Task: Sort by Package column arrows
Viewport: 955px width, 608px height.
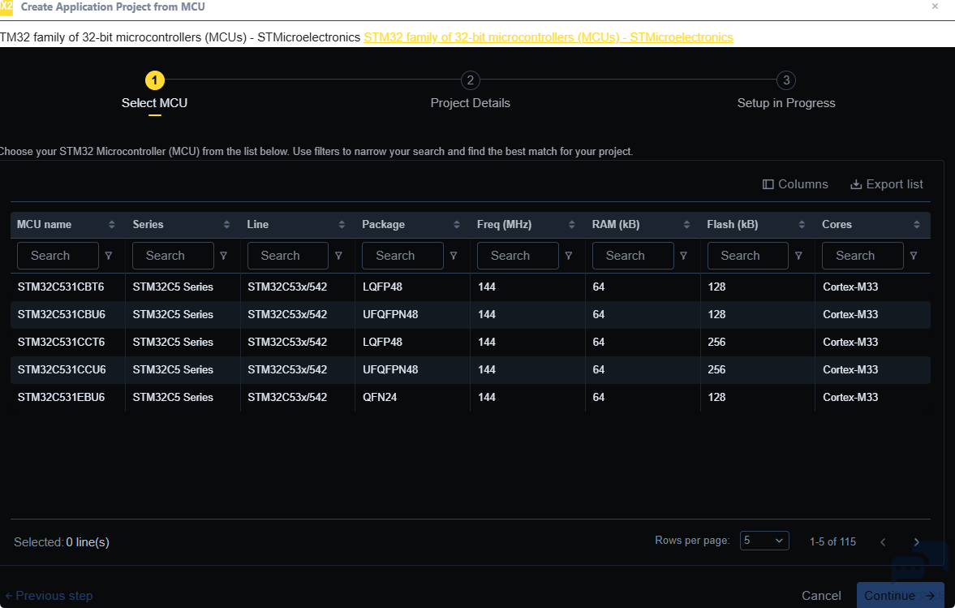Action: [457, 225]
